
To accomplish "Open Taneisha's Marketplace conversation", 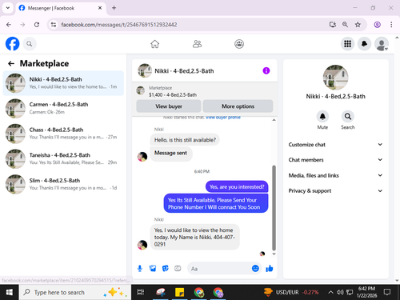I will pos(63,159).
